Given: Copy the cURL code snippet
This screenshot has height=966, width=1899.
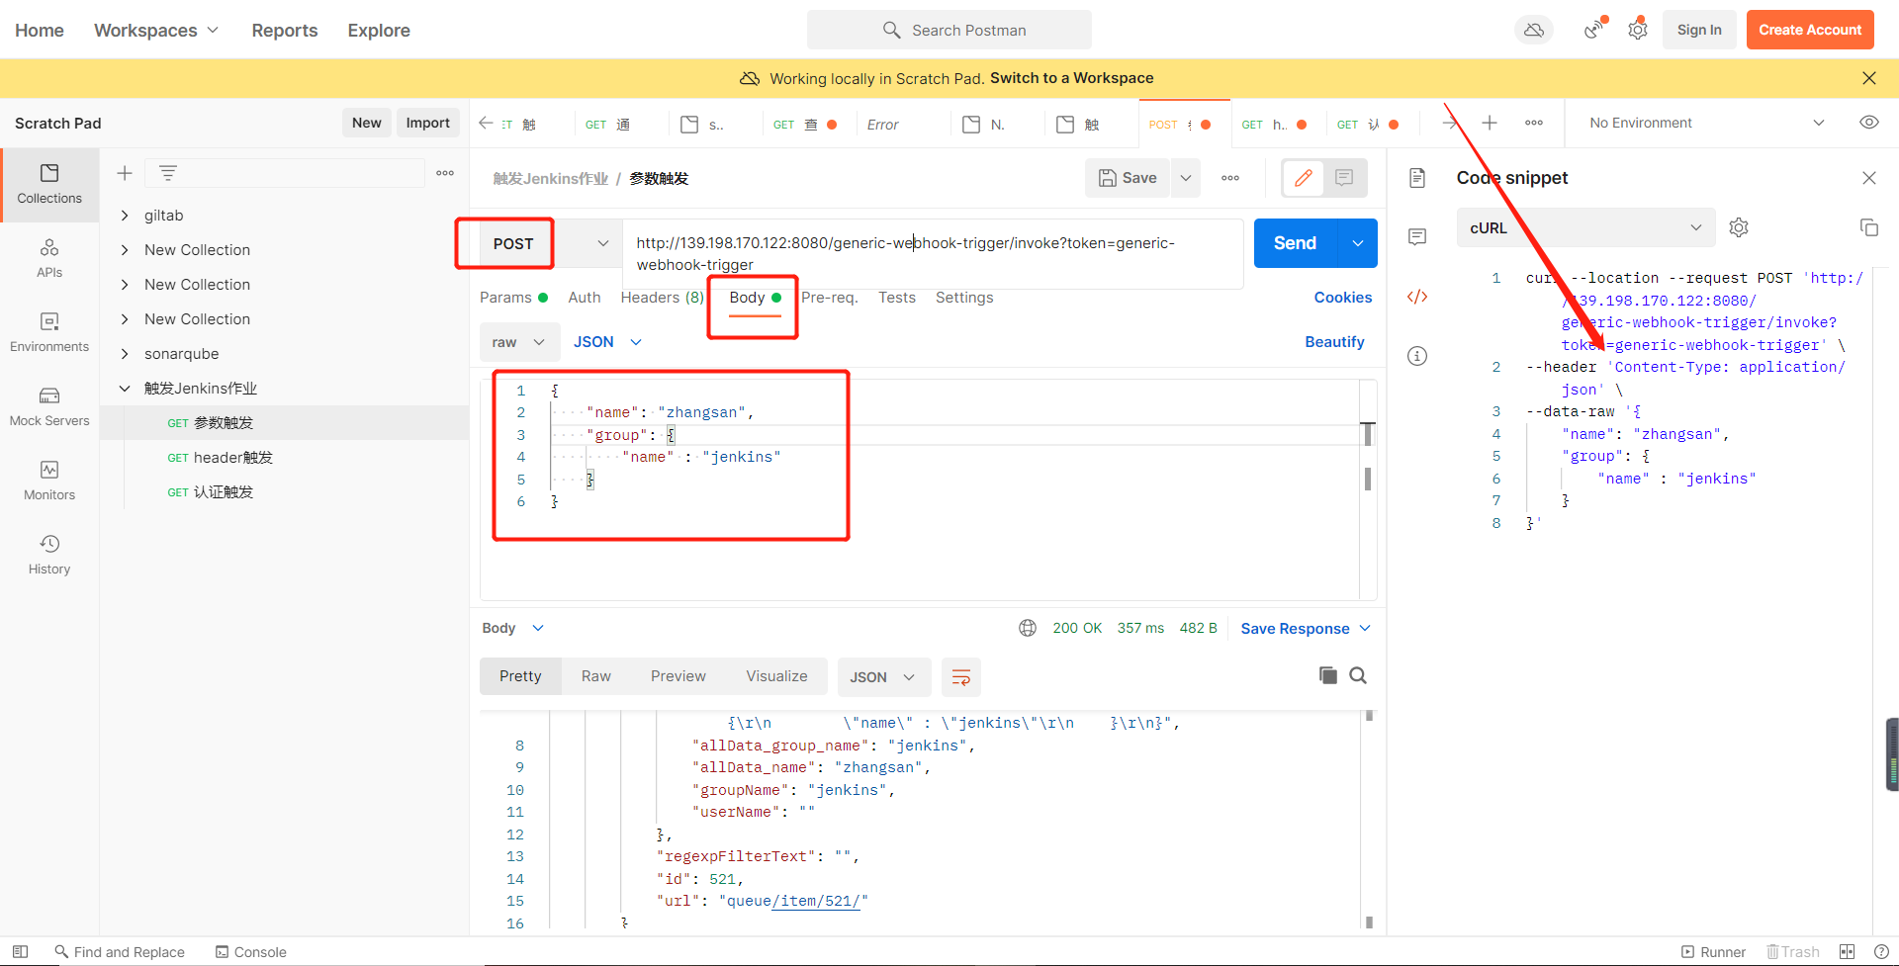Looking at the screenshot, I should coord(1869,227).
